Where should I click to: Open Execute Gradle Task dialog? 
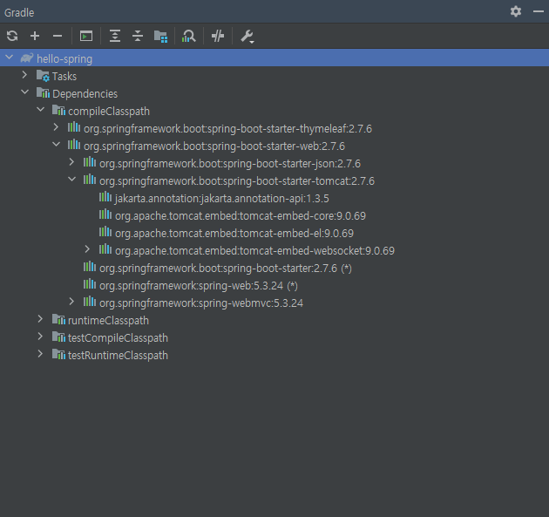pos(86,36)
